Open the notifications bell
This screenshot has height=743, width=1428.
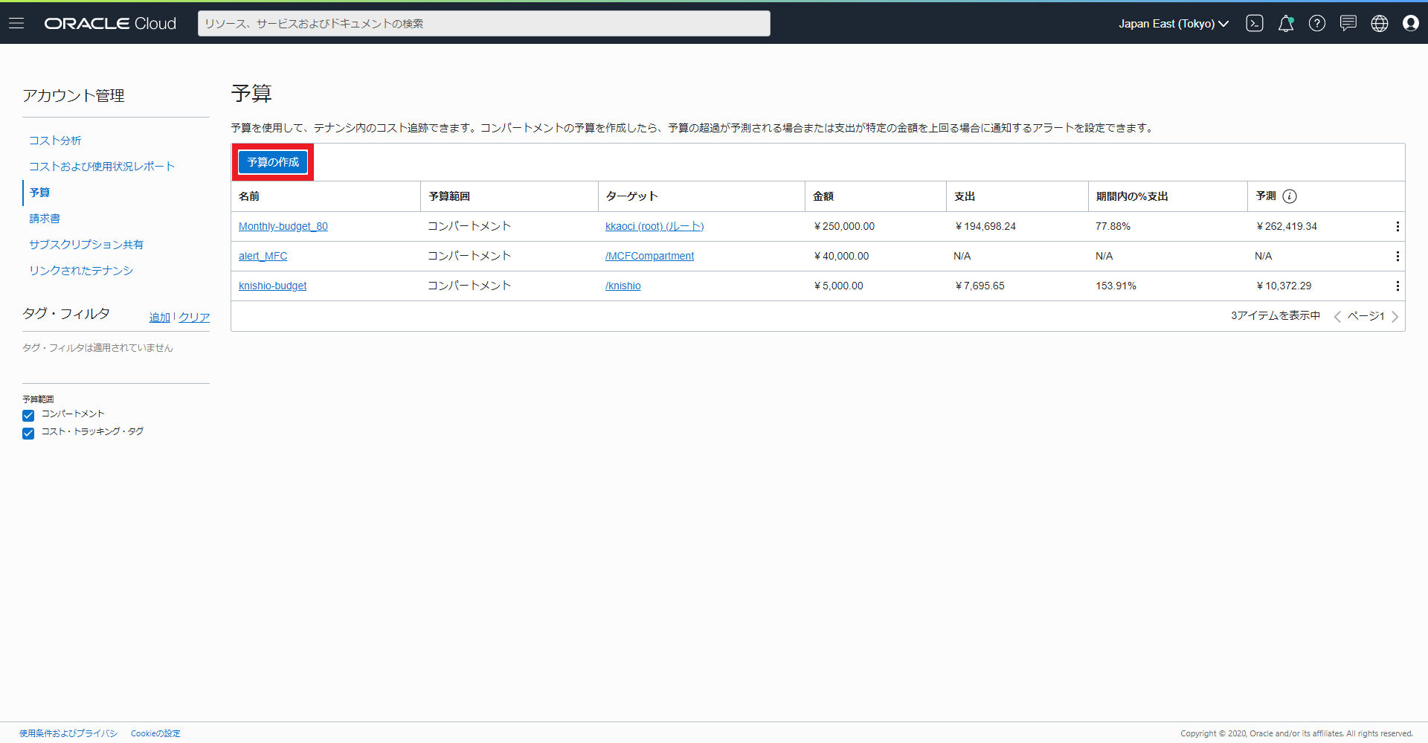(1285, 23)
